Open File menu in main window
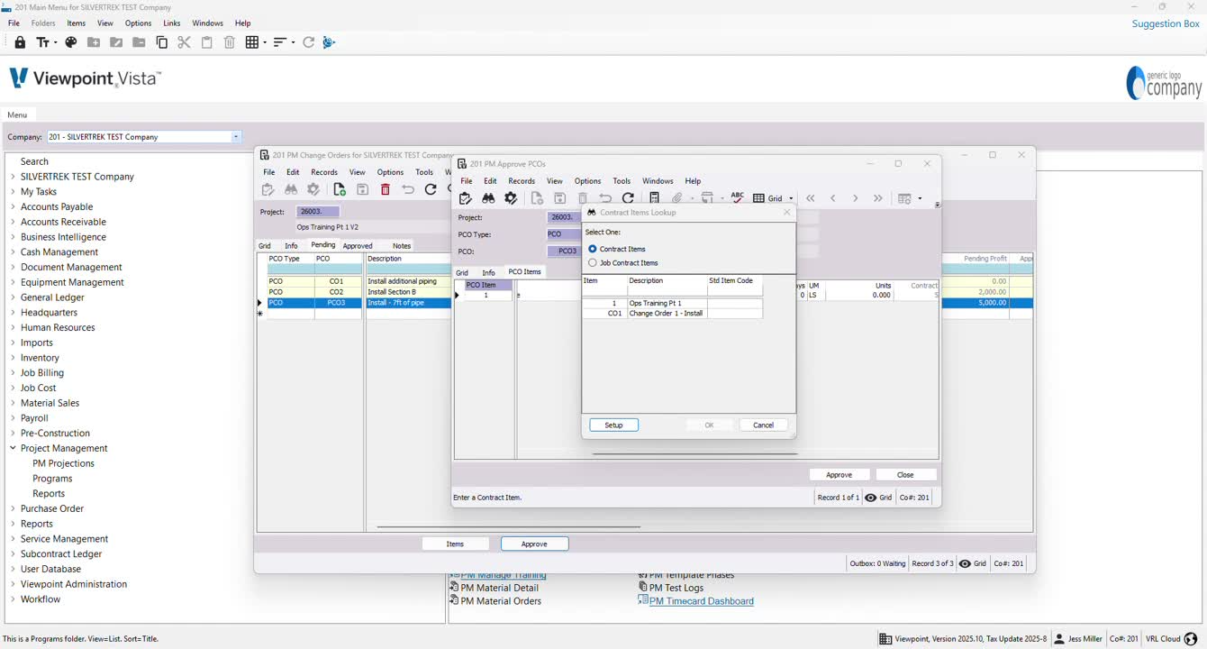The image size is (1207, 649). click(14, 23)
